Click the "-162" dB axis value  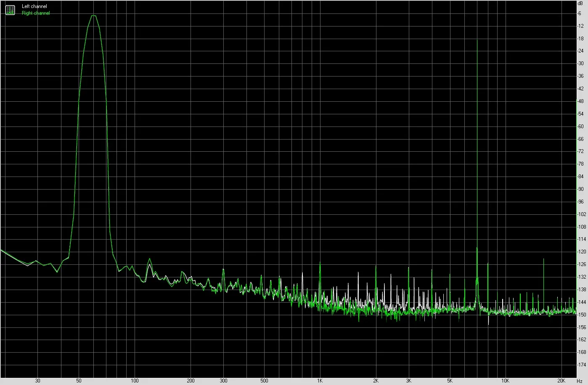pos(582,340)
